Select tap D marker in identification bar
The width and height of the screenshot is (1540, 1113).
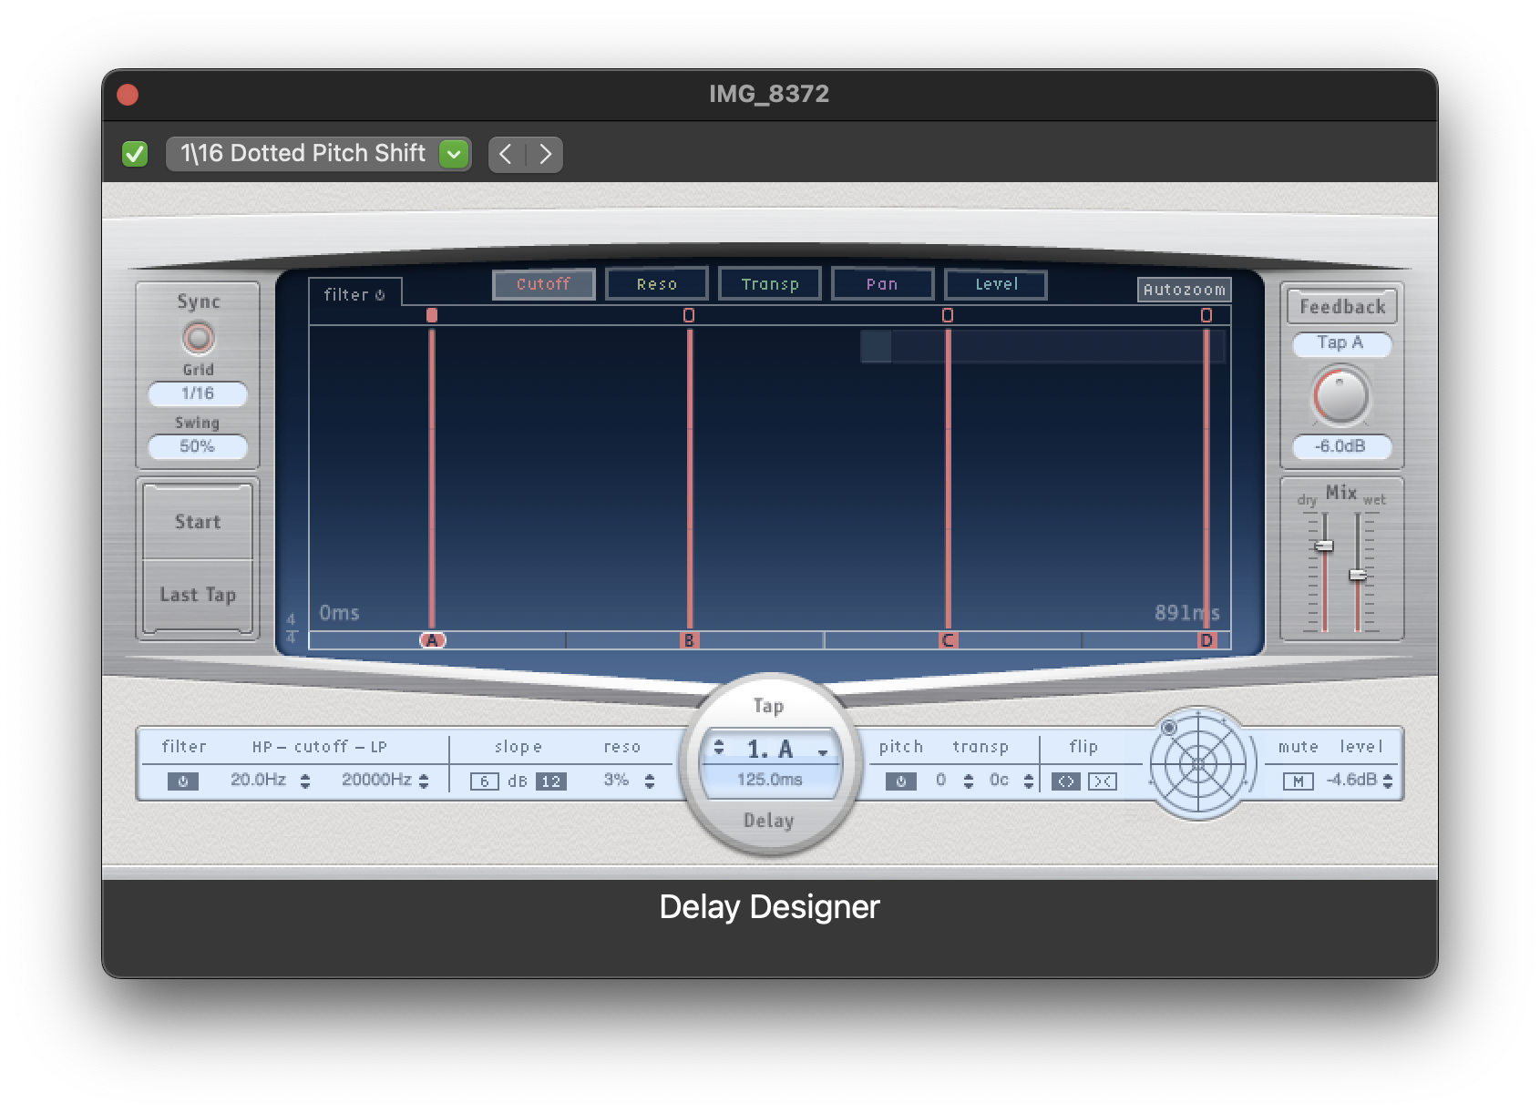[x=1206, y=640]
